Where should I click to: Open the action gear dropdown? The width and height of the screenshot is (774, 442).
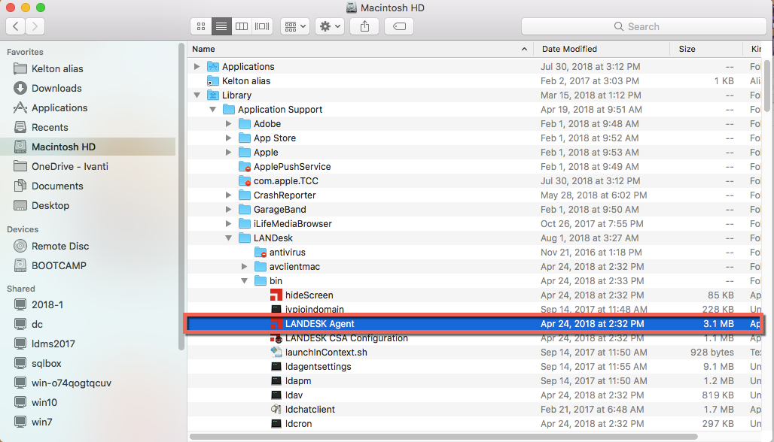pyautogui.click(x=329, y=26)
